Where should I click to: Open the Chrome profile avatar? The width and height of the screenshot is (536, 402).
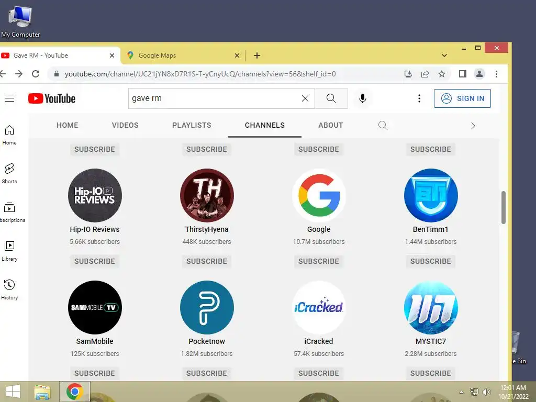[x=479, y=74]
